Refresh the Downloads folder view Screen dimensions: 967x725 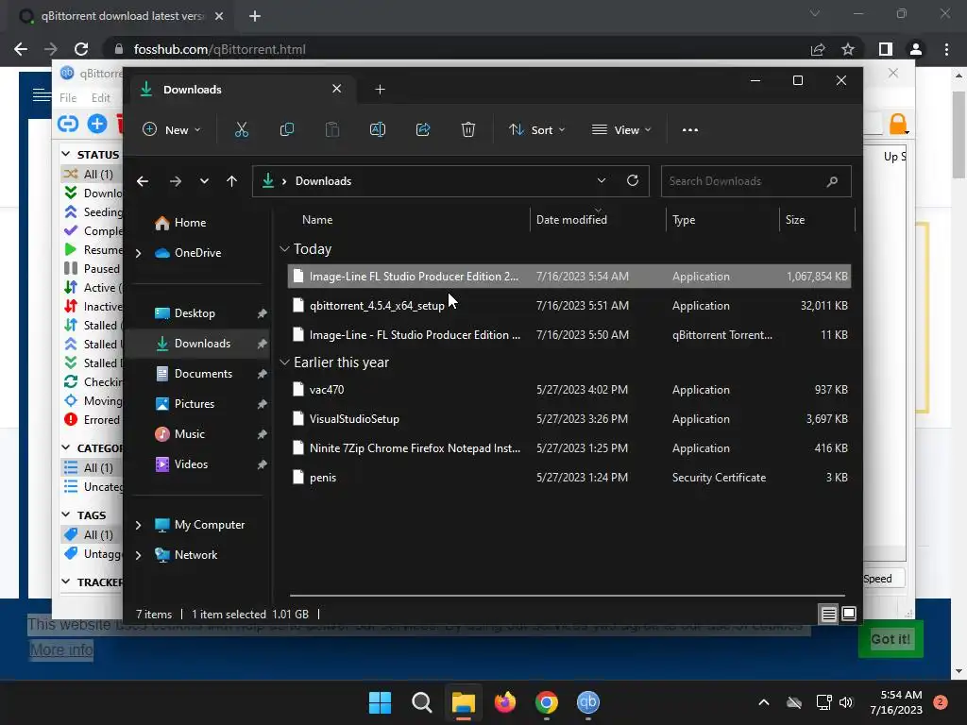[x=633, y=180]
